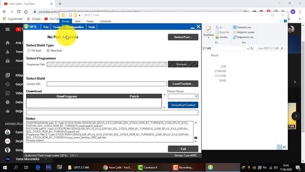Launch Edge from the taskbar

coord(38,167)
